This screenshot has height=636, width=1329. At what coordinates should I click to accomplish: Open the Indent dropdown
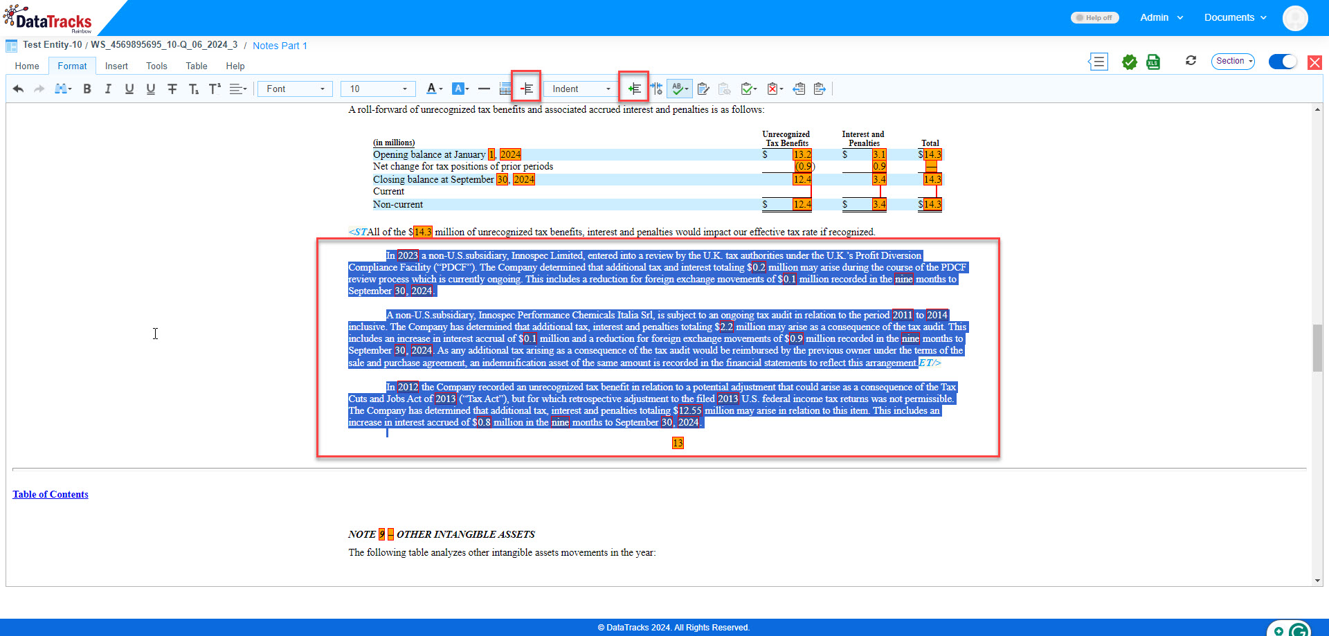[581, 89]
